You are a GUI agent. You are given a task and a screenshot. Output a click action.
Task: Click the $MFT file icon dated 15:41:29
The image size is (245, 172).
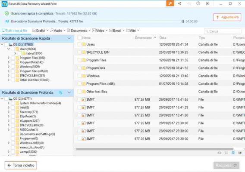pos(84,107)
